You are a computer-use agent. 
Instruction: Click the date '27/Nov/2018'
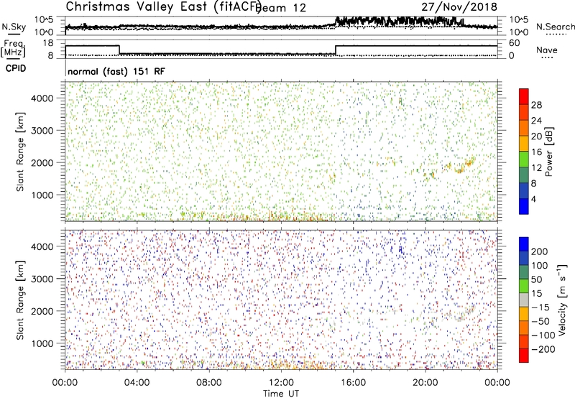tap(459, 6)
